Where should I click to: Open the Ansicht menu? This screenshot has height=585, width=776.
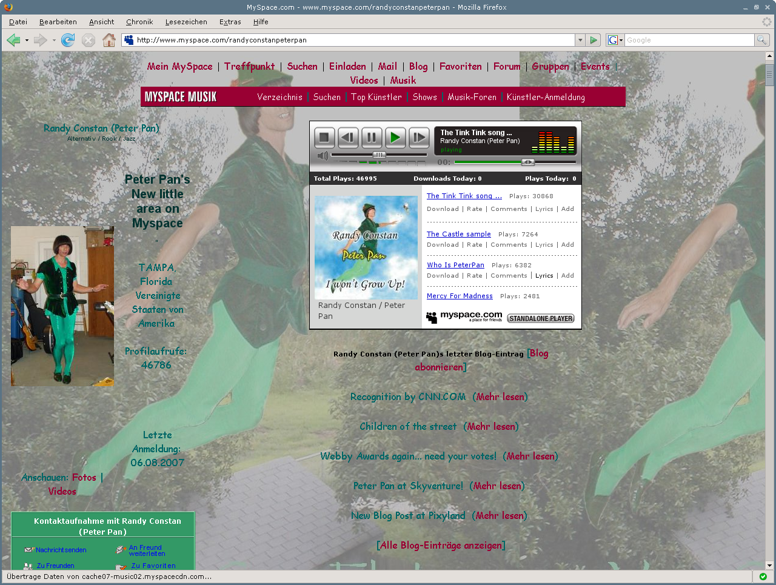(101, 22)
